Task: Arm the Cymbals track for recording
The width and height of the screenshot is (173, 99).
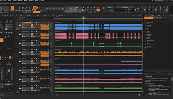Action: [36, 50]
